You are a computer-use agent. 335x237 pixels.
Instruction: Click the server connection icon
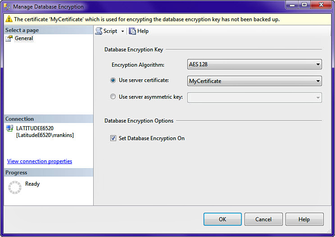pos(10,129)
